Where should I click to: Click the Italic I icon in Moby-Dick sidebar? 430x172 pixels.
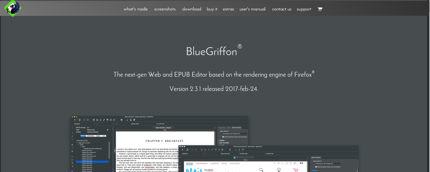72,148
